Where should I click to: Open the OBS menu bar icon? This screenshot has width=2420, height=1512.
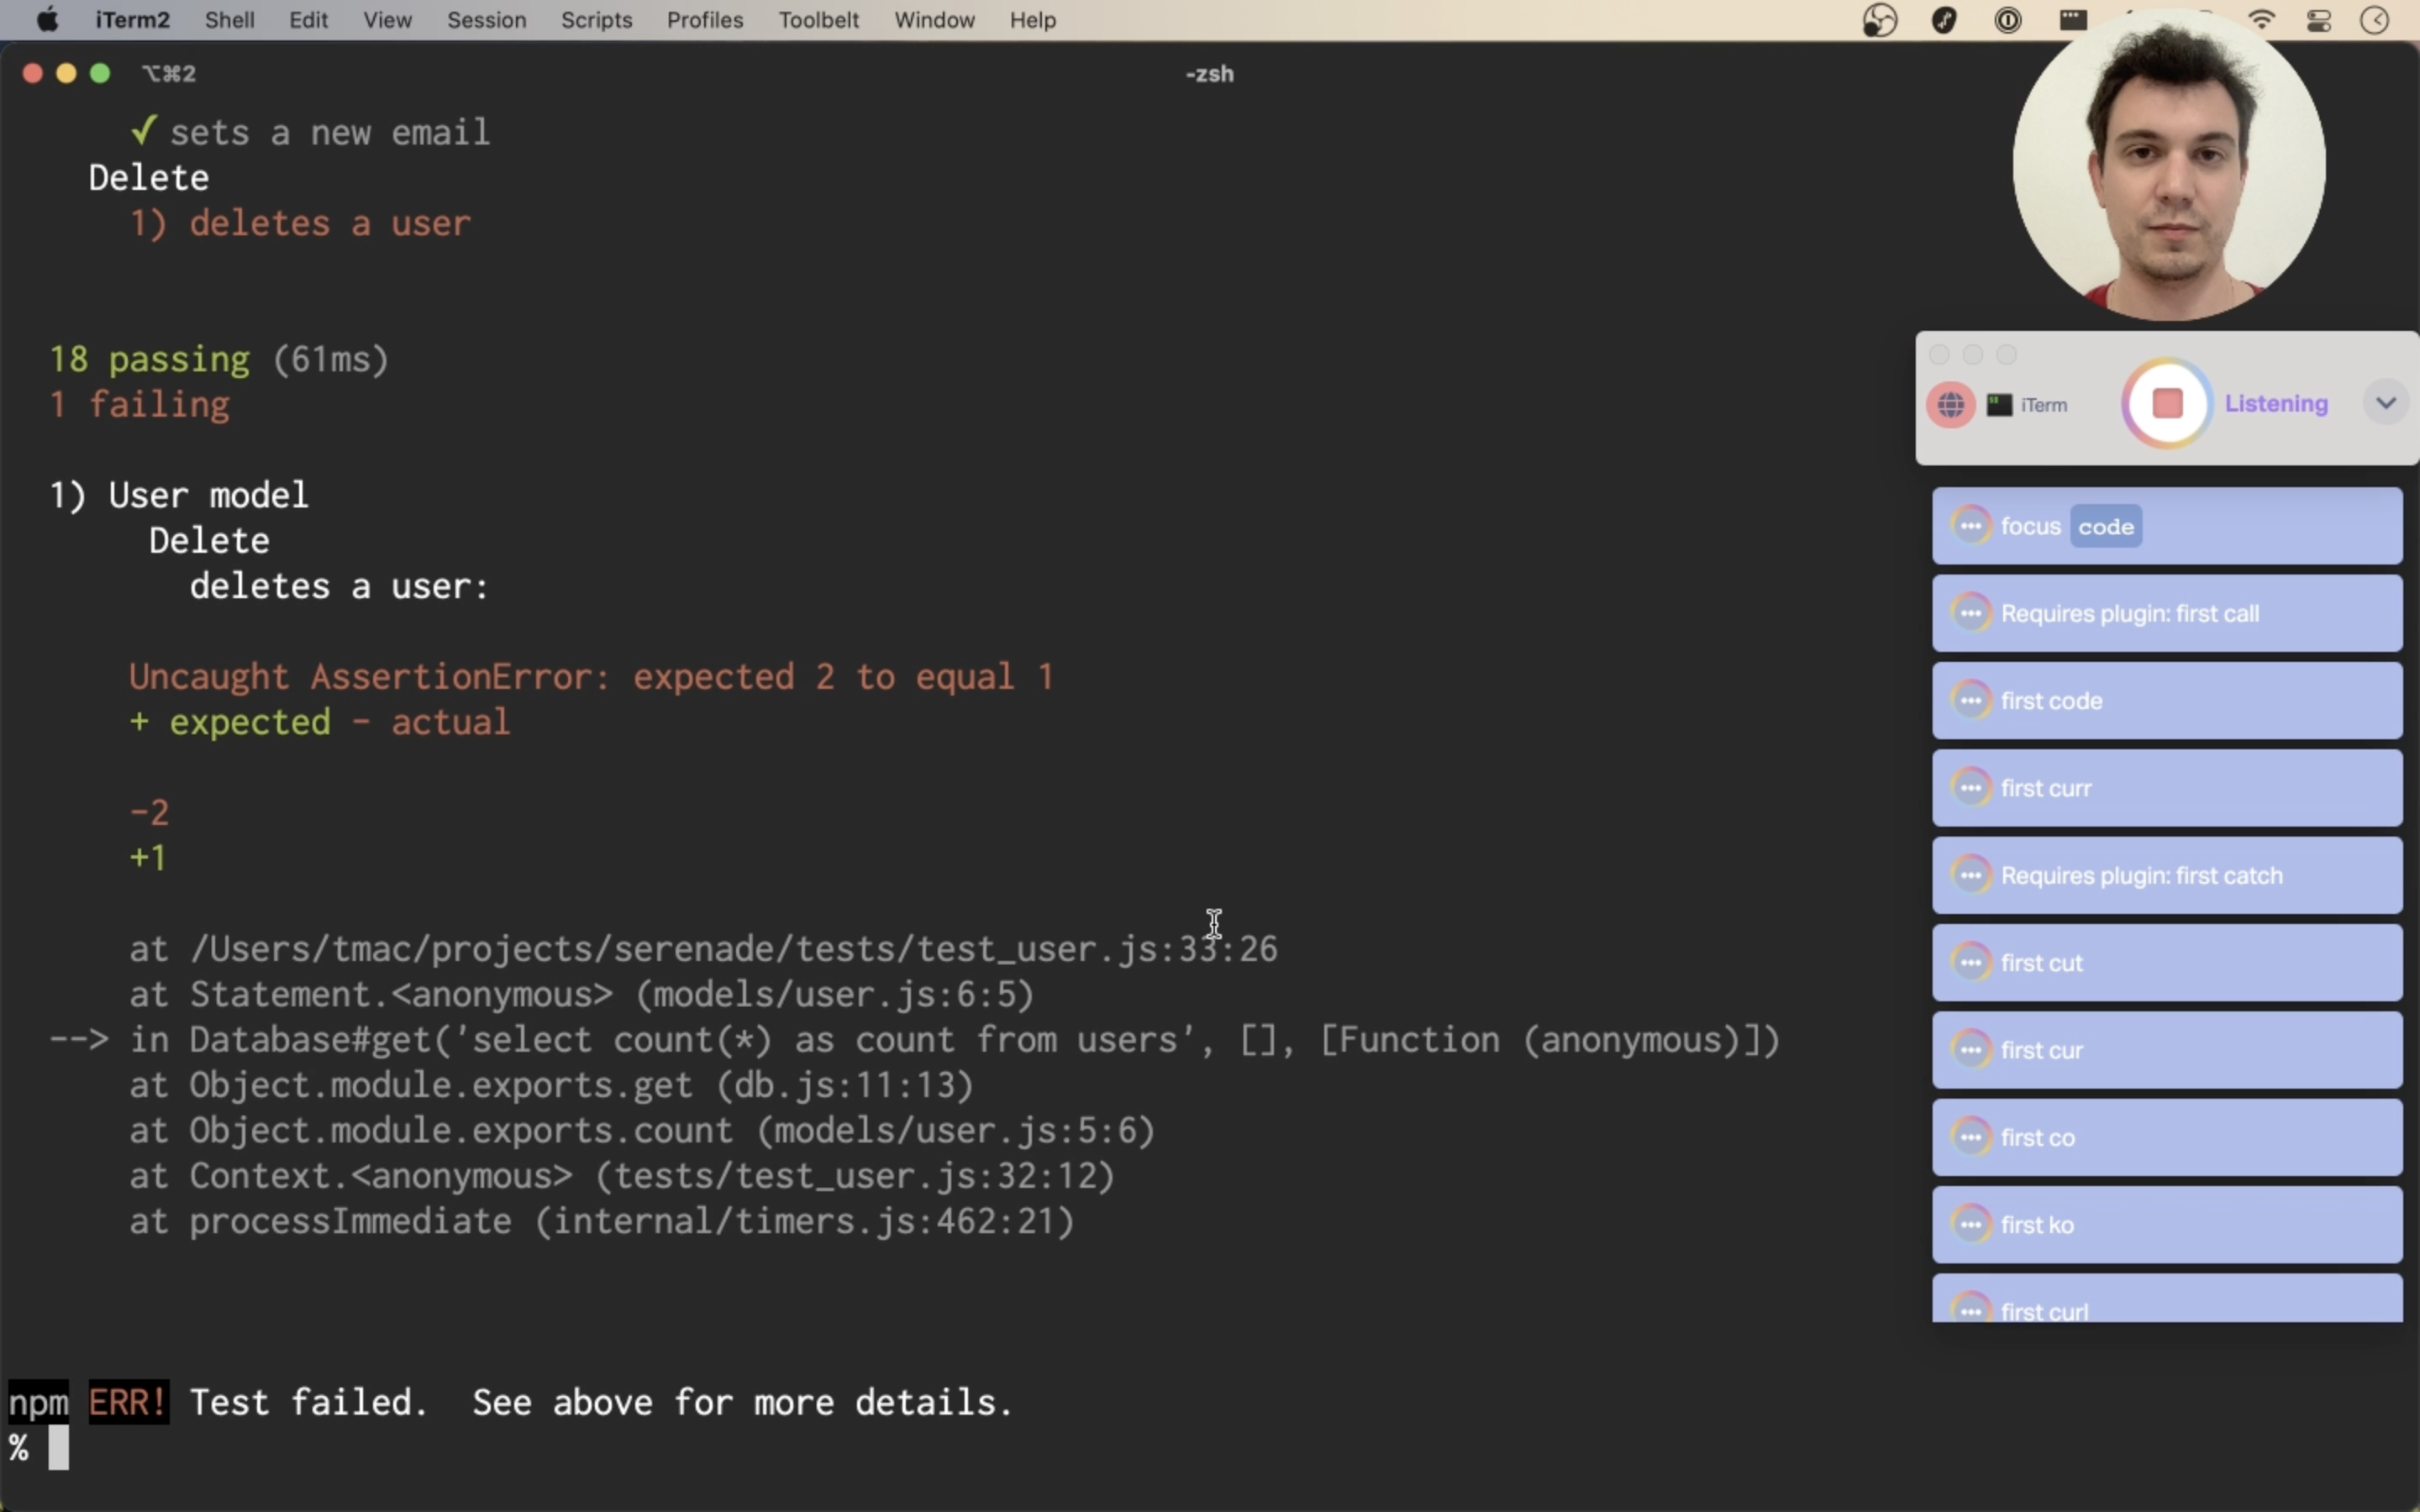[x=1880, y=20]
